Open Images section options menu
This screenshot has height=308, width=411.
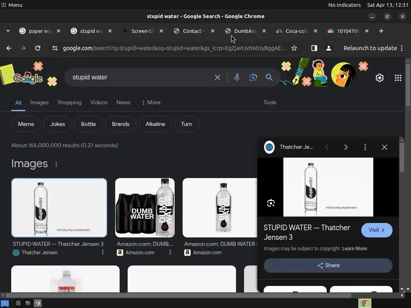point(56,164)
